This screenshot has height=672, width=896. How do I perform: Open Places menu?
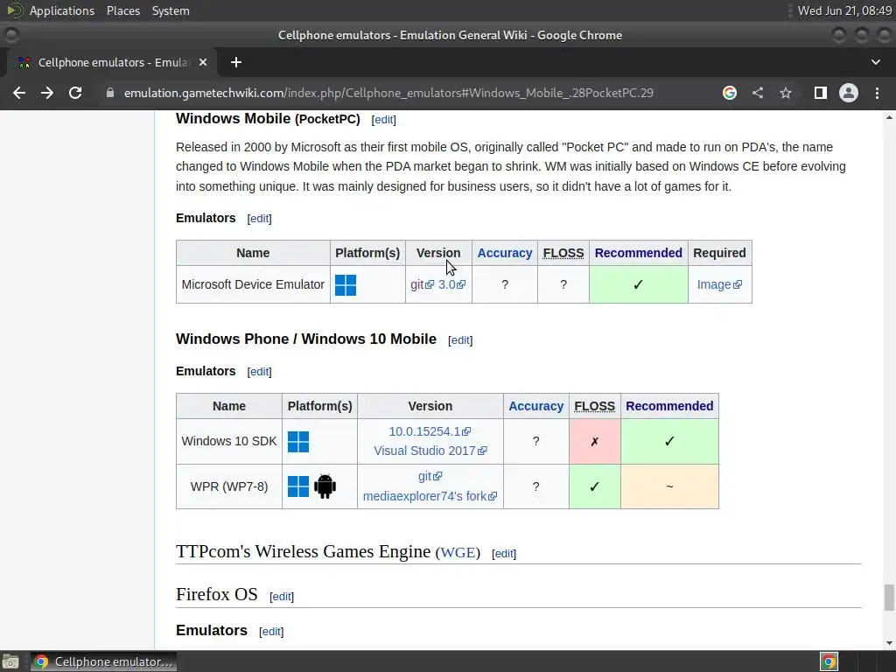point(123,10)
